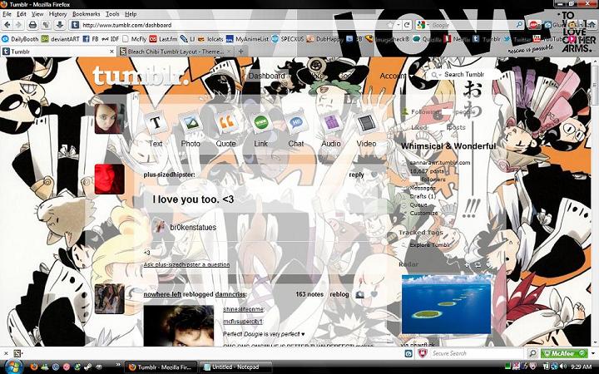Reblog the nowhere-left post
599x374 pixels.
[x=339, y=294]
